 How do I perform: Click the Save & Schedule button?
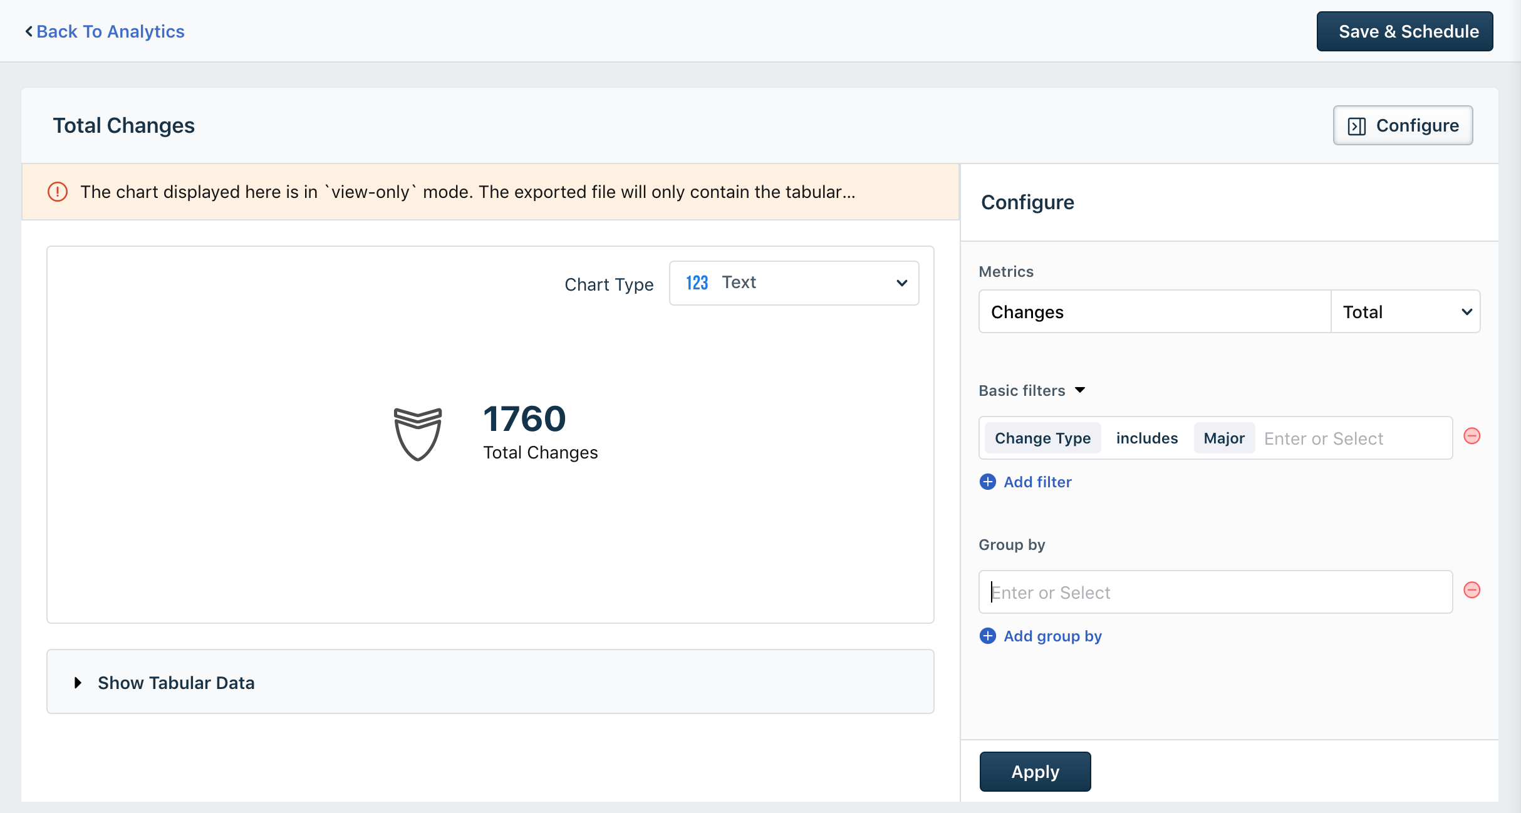click(x=1404, y=31)
